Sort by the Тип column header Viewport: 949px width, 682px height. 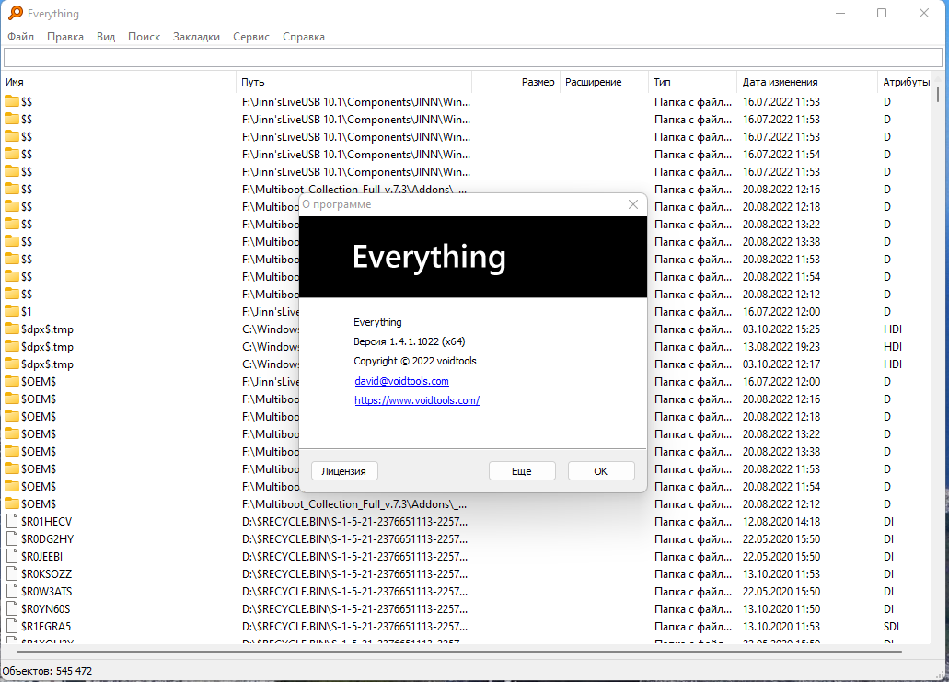coord(692,82)
